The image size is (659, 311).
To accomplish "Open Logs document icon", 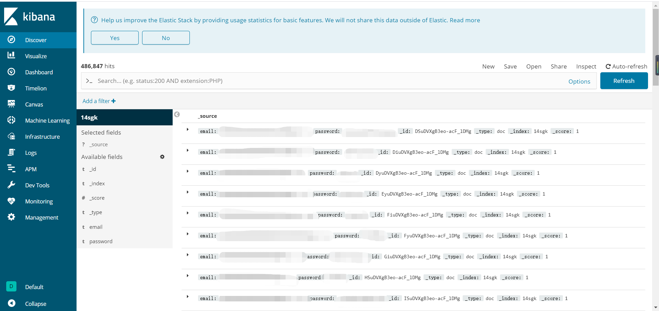I will [x=11, y=152].
